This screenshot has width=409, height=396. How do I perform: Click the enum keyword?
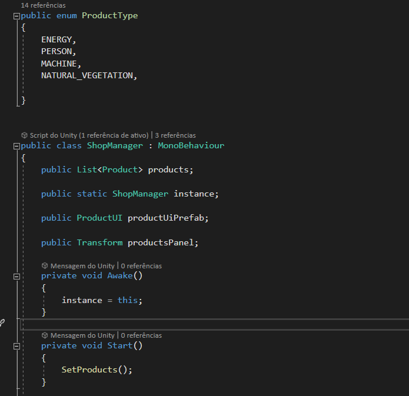tap(66, 16)
